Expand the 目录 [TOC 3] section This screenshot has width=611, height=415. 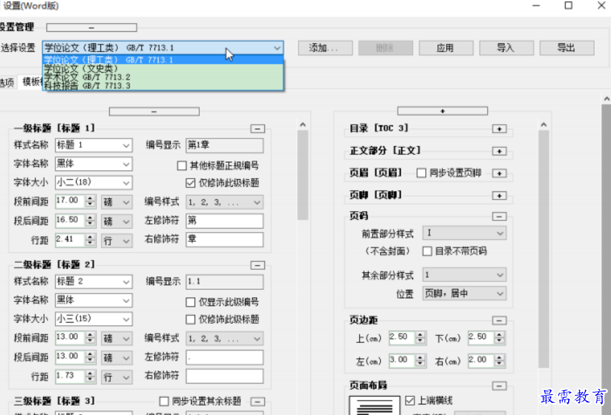[x=499, y=129]
